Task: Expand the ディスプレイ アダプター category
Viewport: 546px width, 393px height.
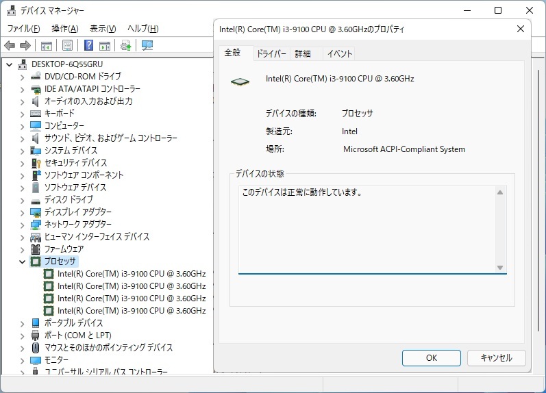Action: tap(23, 212)
